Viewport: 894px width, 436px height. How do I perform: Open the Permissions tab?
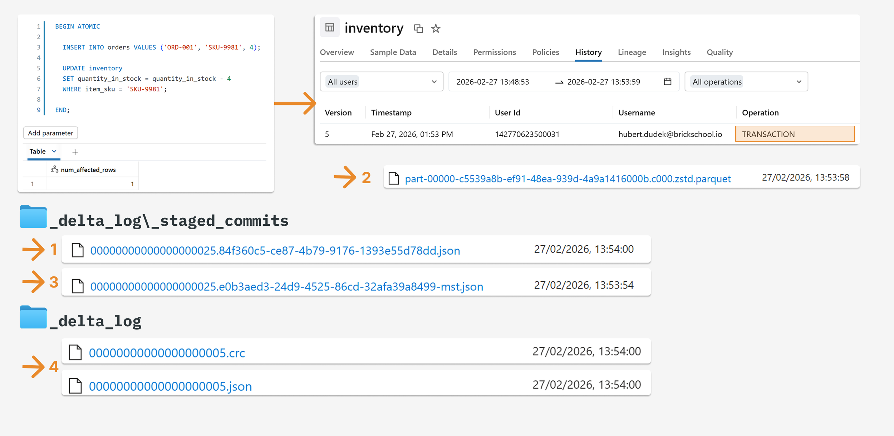coord(494,52)
